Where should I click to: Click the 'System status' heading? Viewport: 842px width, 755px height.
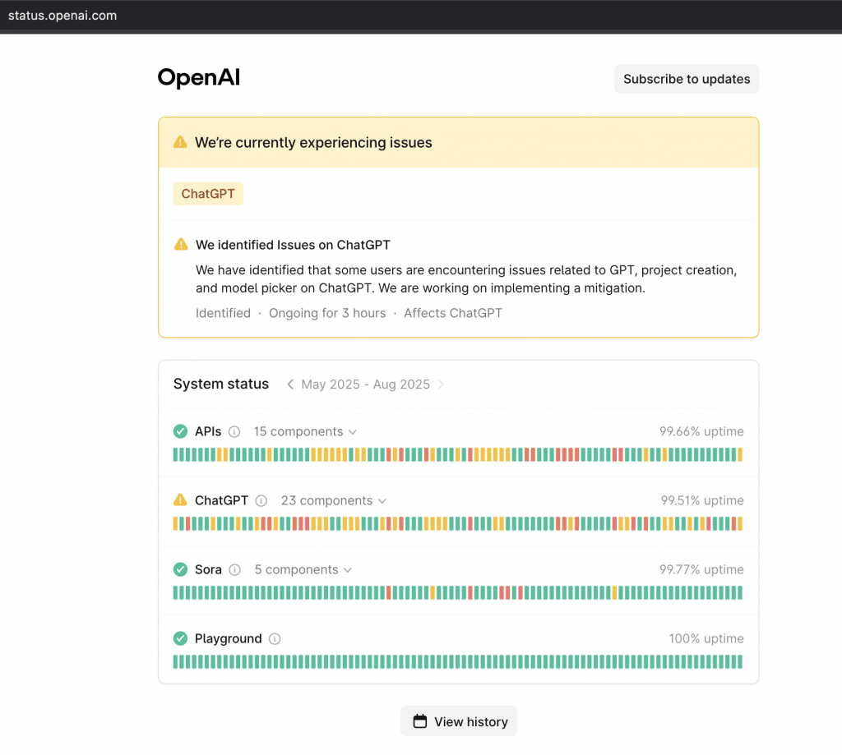tap(220, 384)
